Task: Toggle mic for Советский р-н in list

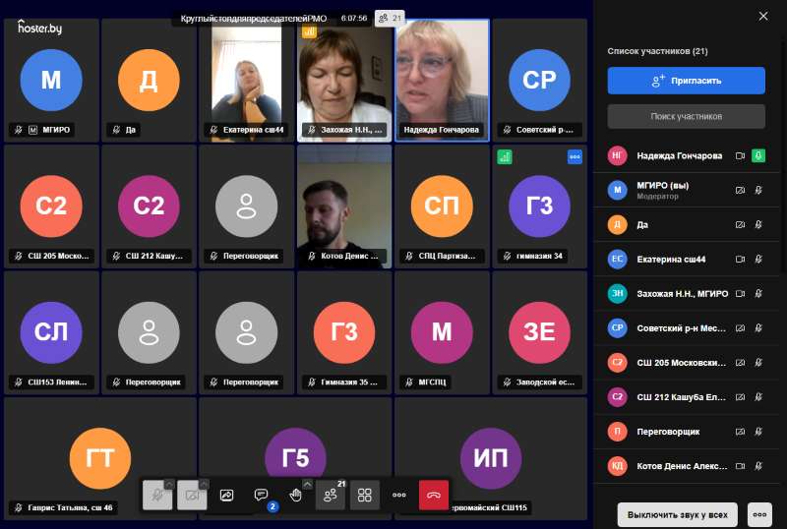Action: (758, 328)
